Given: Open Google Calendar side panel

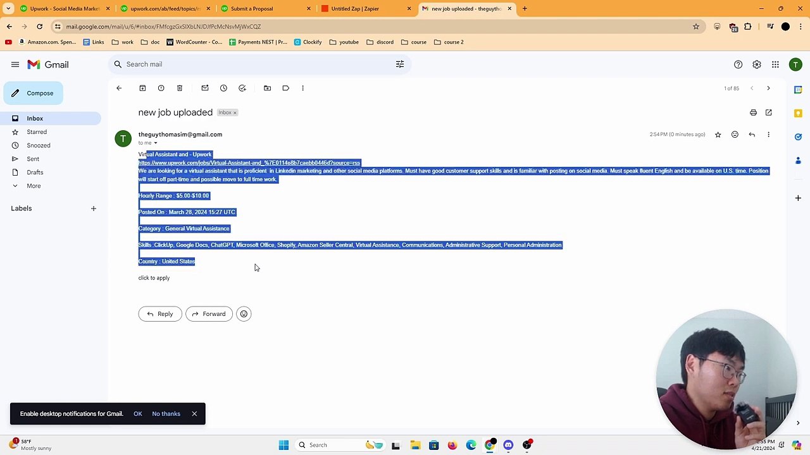Looking at the screenshot, I should (798, 90).
